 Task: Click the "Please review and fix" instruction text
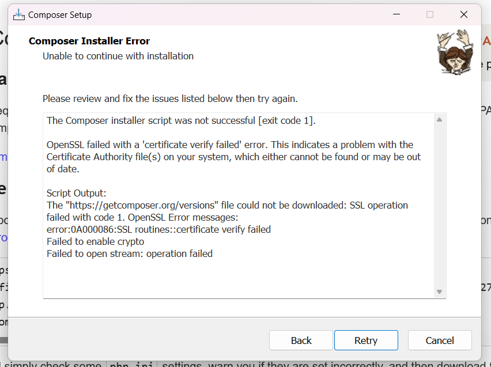pos(170,99)
